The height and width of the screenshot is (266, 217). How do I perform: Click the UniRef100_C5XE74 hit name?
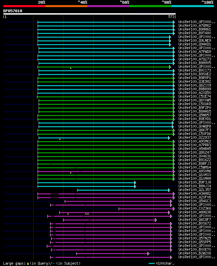(195, 96)
